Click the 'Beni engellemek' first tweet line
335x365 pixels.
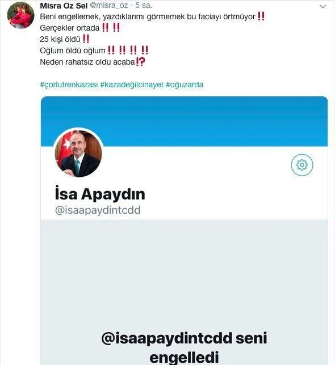(x=152, y=16)
